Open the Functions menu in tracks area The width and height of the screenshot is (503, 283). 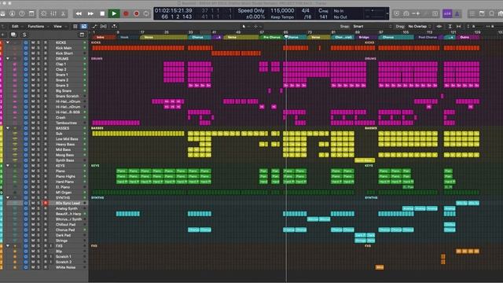35,26
